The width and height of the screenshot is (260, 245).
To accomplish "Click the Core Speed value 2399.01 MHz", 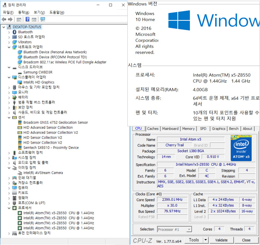I will 172,200.
